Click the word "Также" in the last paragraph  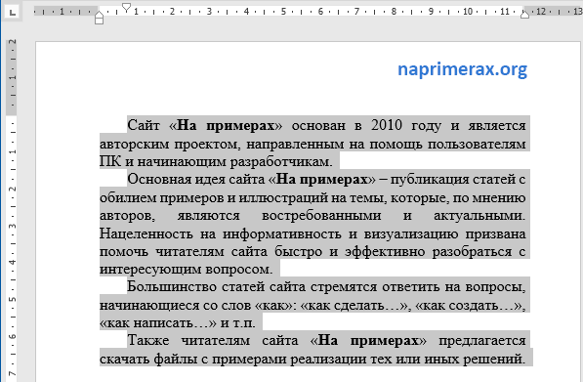tap(148, 340)
